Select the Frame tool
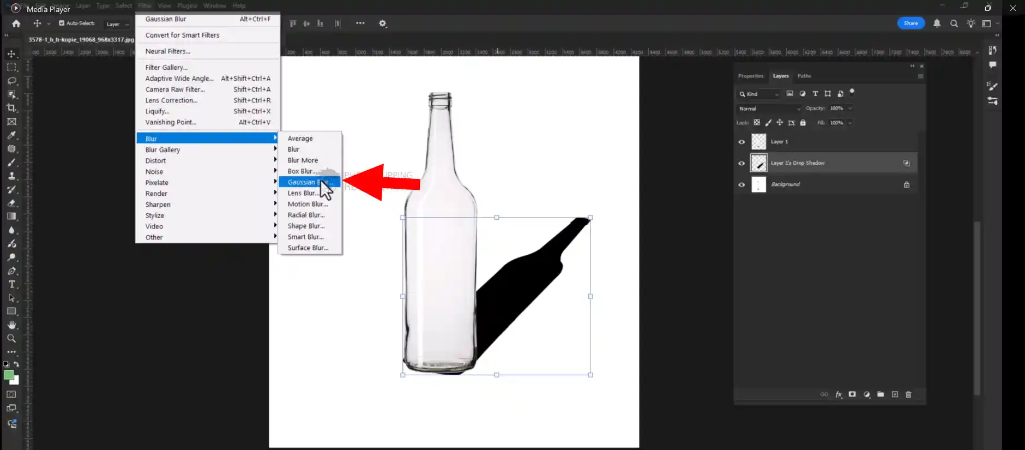 (x=11, y=122)
